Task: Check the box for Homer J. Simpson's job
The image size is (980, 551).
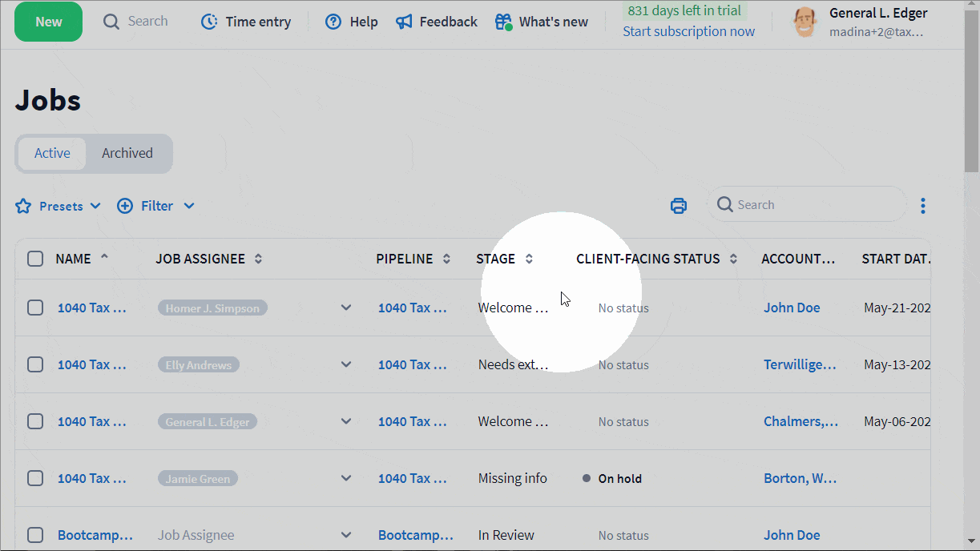Action: 35,308
